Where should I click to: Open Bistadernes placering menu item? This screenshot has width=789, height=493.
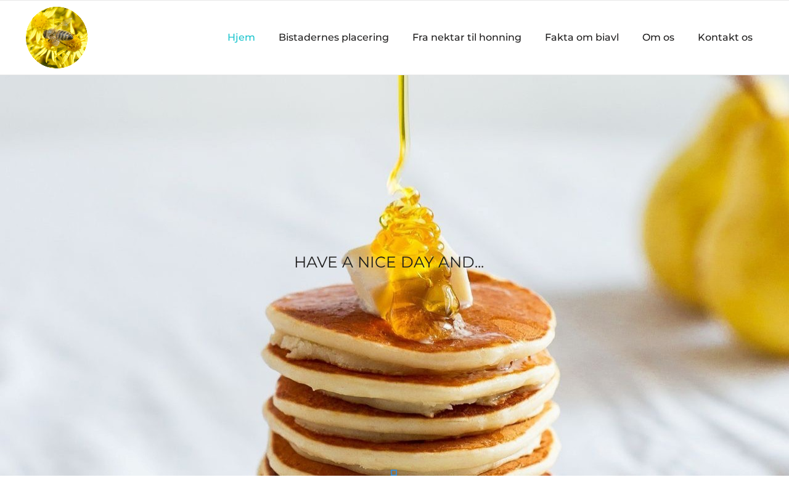(333, 38)
